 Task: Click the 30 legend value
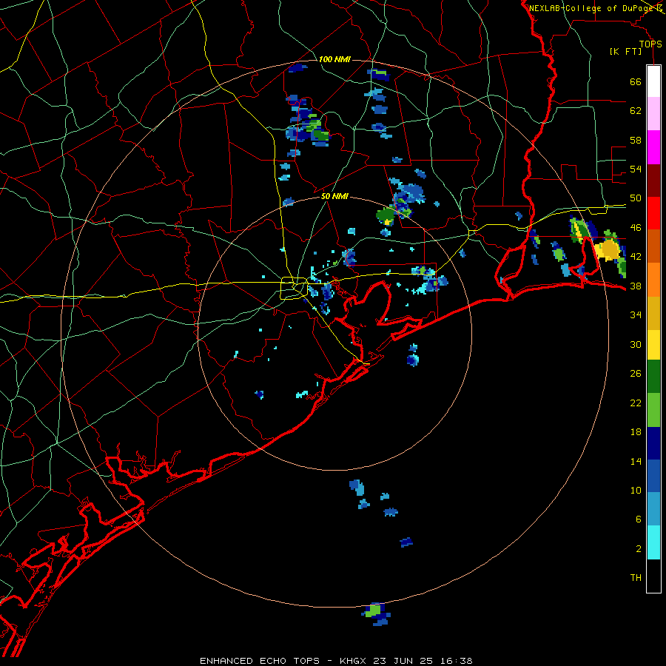[636, 344]
